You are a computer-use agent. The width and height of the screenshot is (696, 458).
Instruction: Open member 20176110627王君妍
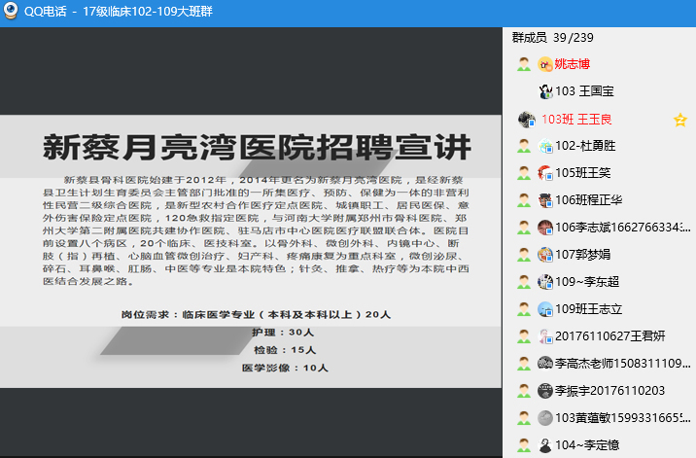(609, 336)
